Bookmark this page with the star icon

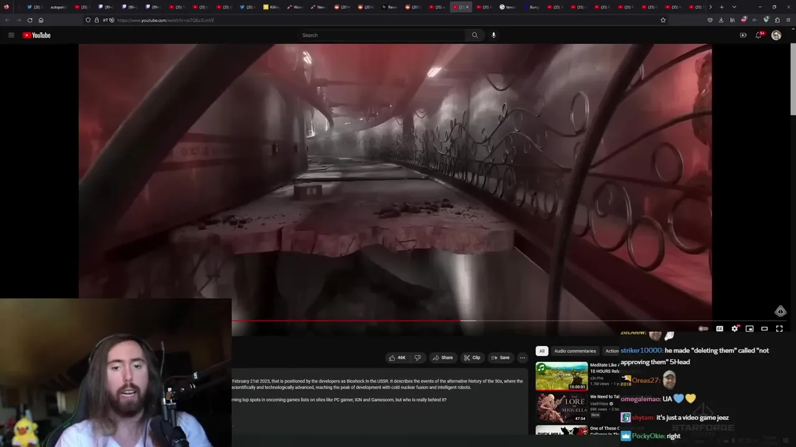tap(663, 20)
